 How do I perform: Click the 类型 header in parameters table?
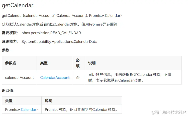tap(44, 63)
